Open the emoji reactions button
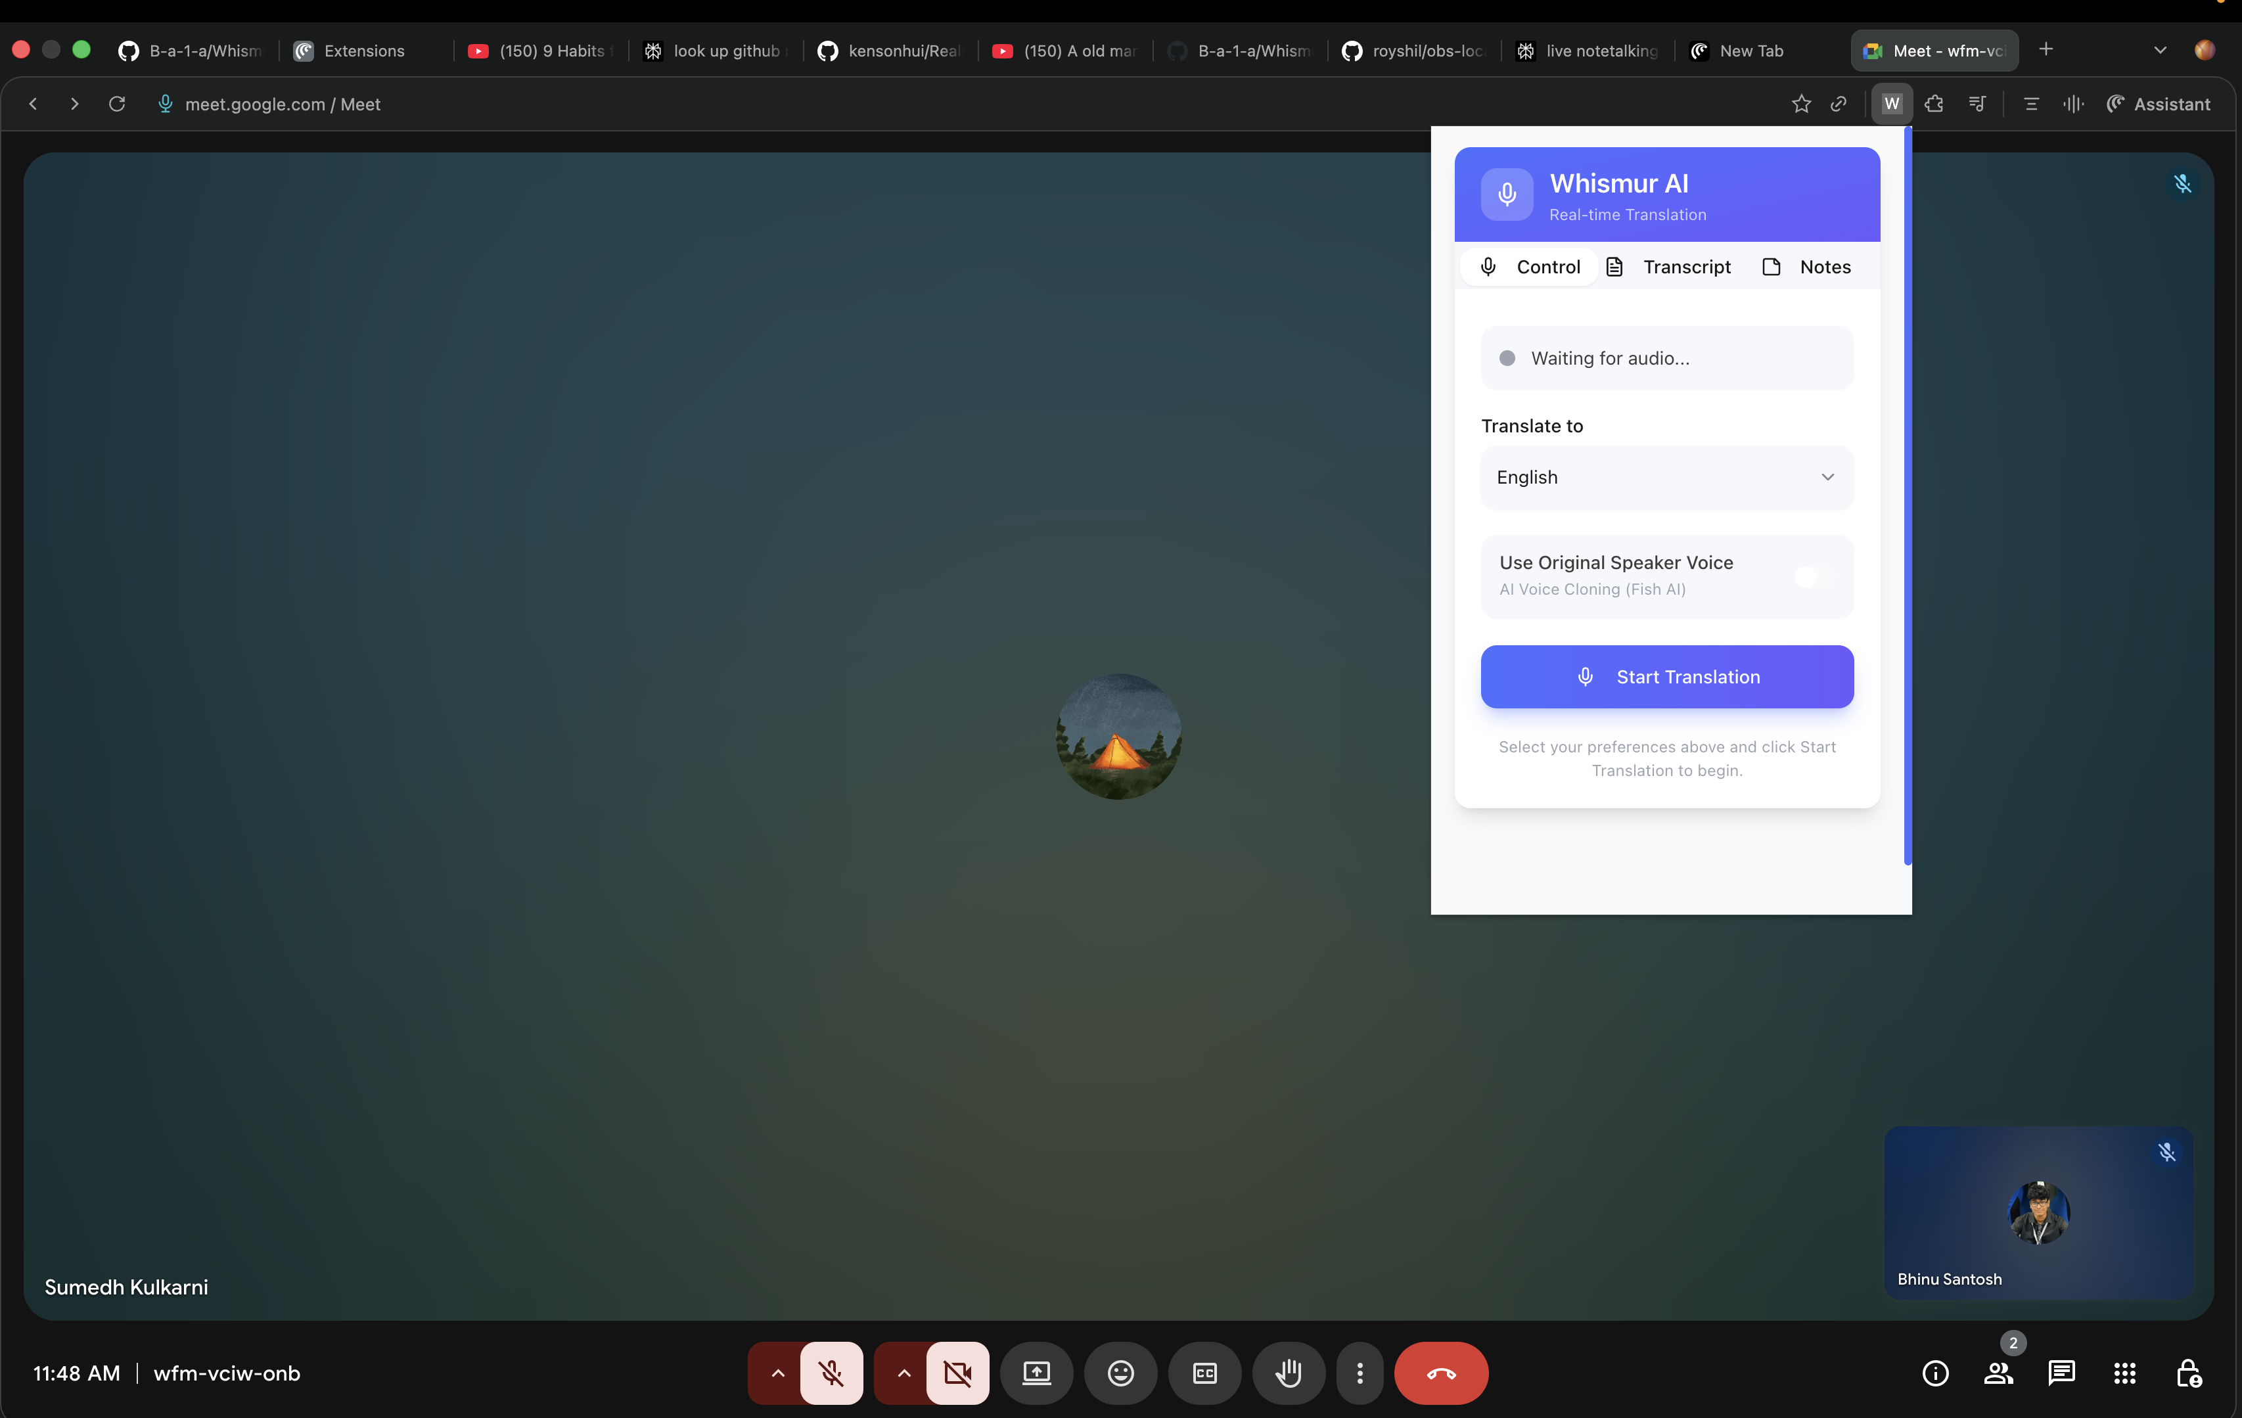 coord(1120,1373)
